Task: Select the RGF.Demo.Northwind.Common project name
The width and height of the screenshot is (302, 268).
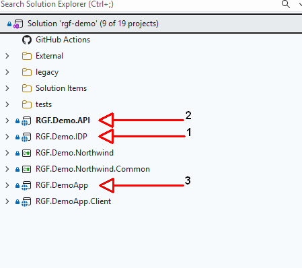Action: (93, 169)
